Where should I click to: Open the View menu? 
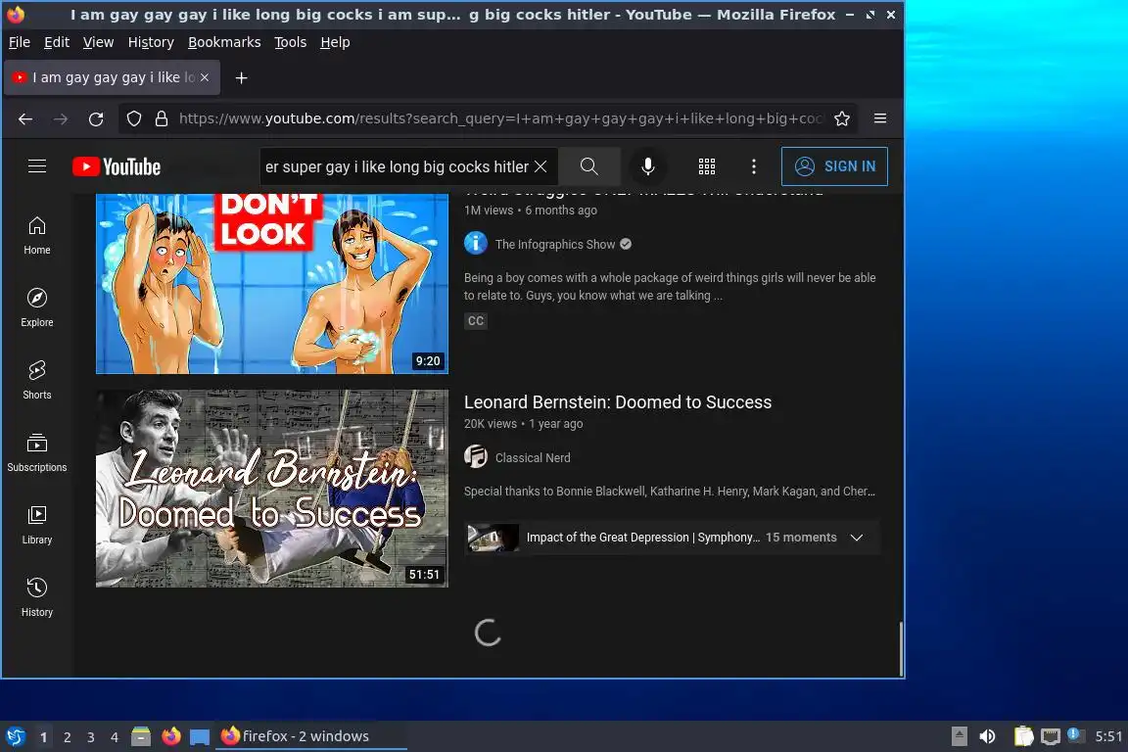[98, 42]
